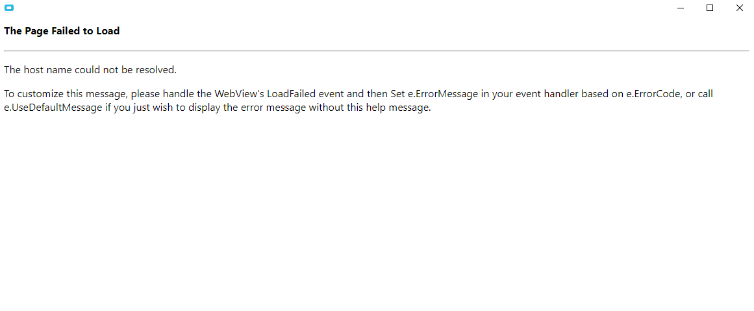Click the blue app icon in title bar
This screenshot has width=754, height=311.
9,8
